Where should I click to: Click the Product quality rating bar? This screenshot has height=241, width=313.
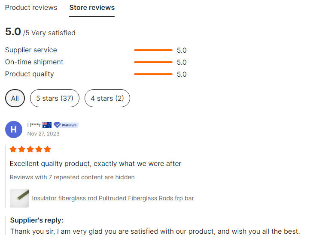[x=153, y=74]
